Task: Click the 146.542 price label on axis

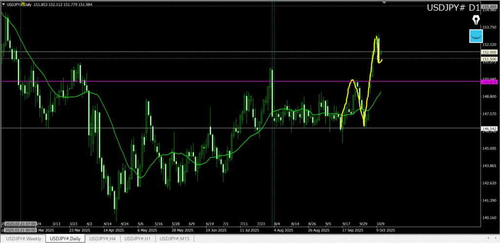Action: [489, 128]
